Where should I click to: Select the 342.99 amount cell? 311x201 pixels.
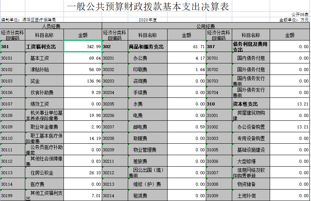pyautogui.click(x=83, y=47)
